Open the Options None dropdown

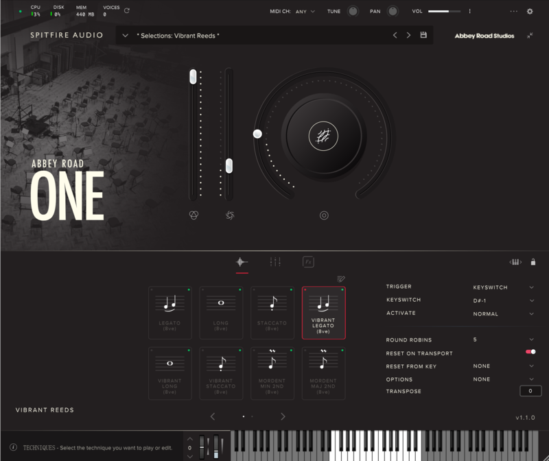503,379
